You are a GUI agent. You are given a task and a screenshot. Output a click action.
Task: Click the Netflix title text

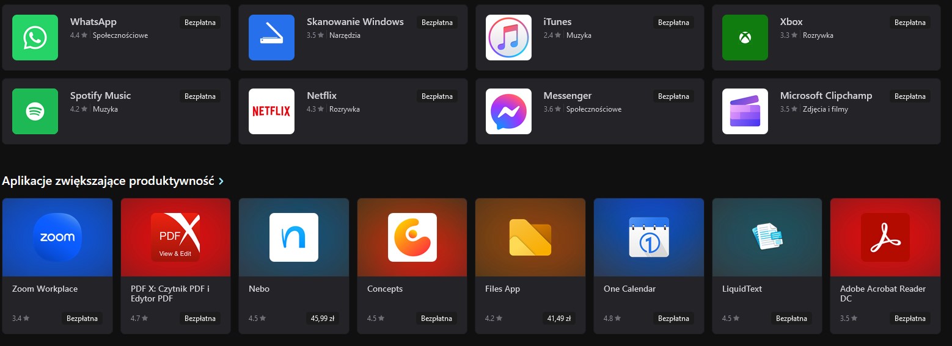tap(321, 96)
